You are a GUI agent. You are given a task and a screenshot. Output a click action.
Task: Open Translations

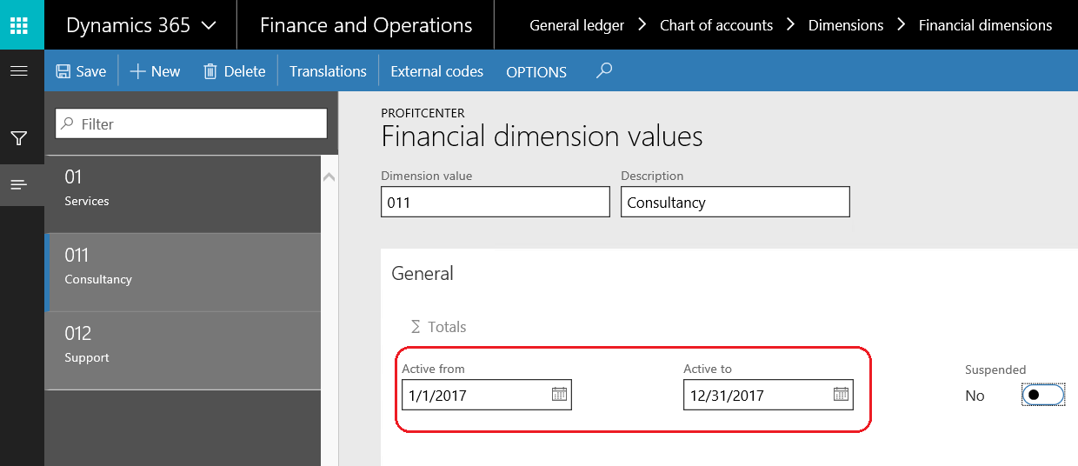328,71
